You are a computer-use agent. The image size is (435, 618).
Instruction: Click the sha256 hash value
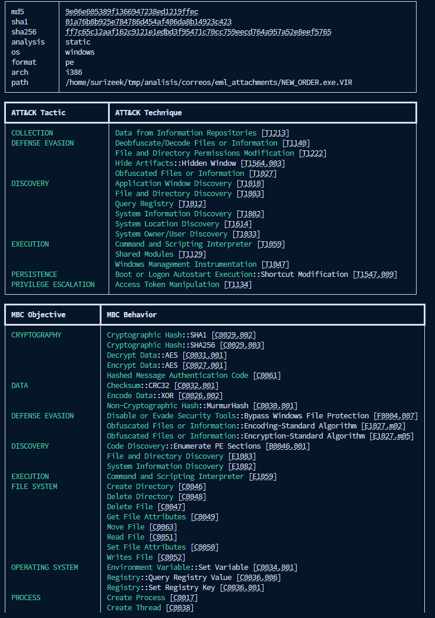point(198,32)
